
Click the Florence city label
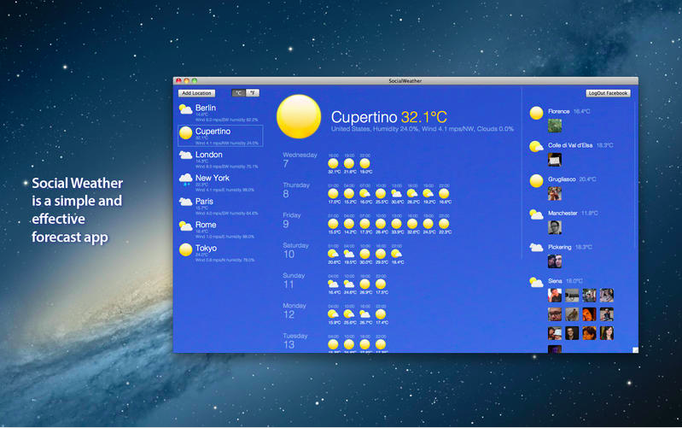point(558,111)
